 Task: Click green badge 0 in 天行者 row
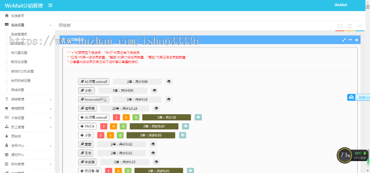click(x=128, y=171)
